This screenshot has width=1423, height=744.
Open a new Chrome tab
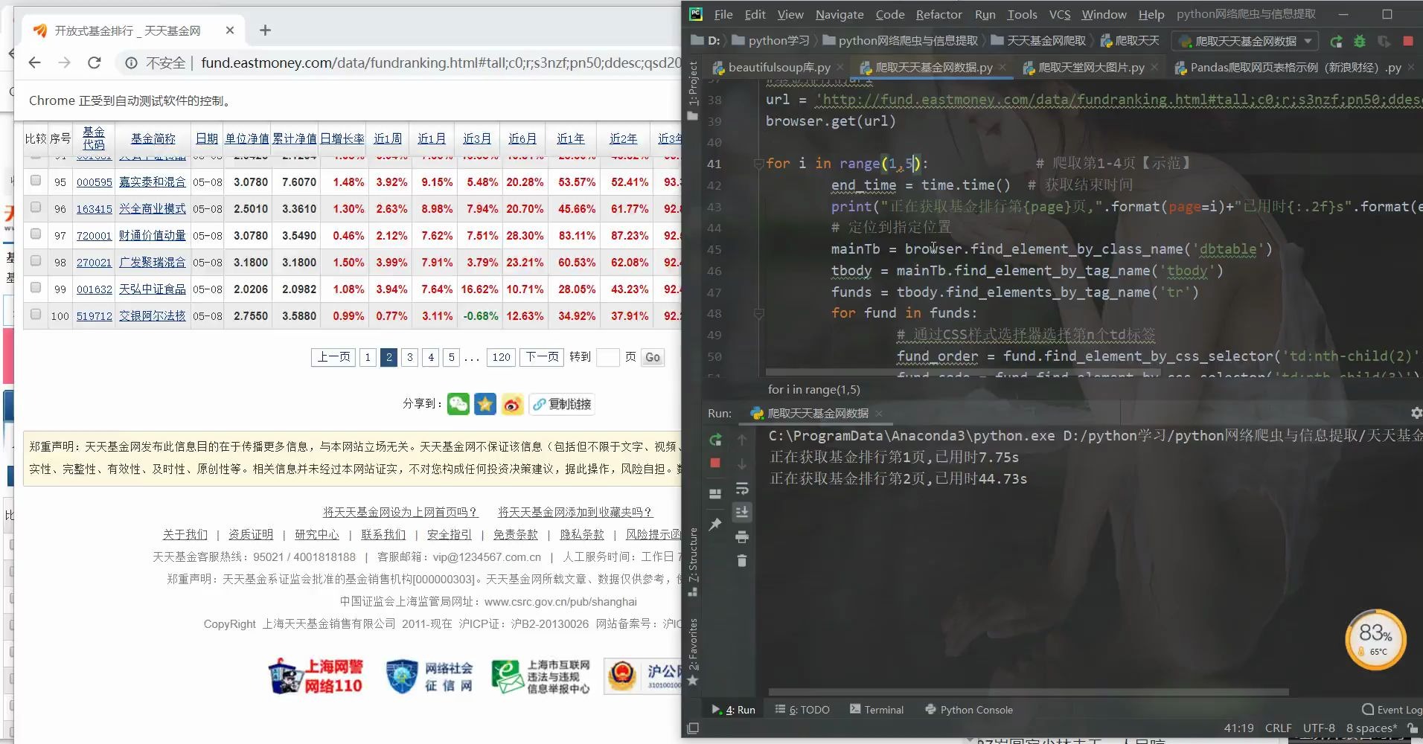click(265, 31)
